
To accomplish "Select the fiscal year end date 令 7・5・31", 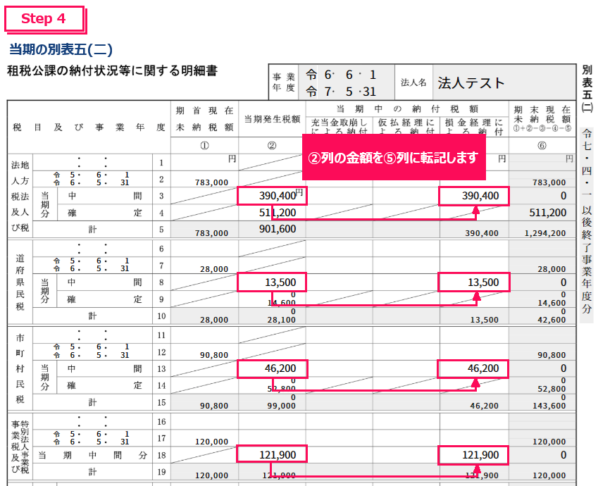I will 341,91.
